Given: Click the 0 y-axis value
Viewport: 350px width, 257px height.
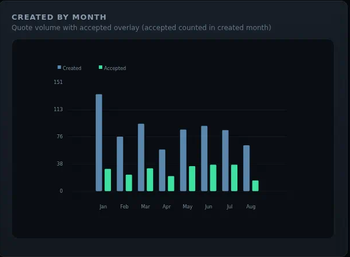Looking at the screenshot, I should click(61, 191).
